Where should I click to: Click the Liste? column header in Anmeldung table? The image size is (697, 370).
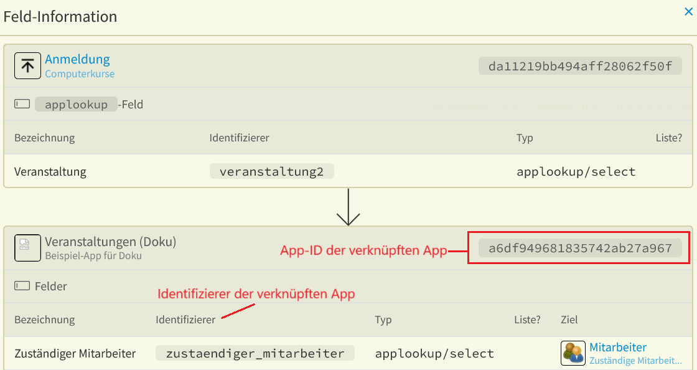pyautogui.click(x=669, y=138)
